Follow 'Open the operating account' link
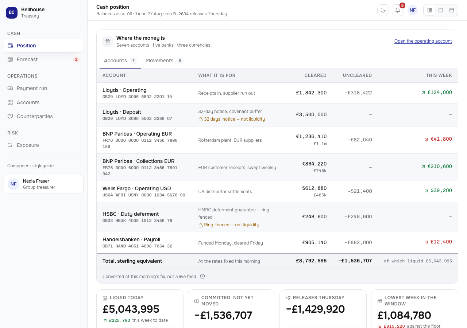The width and height of the screenshot is (467, 328). click(x=423, y=41)
